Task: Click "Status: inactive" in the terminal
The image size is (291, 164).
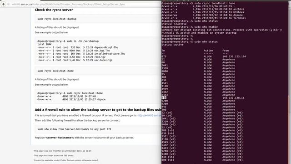Action: pos(174,24)
